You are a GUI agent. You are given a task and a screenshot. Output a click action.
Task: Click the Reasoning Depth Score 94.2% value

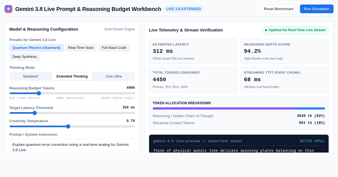pos(252,51)
